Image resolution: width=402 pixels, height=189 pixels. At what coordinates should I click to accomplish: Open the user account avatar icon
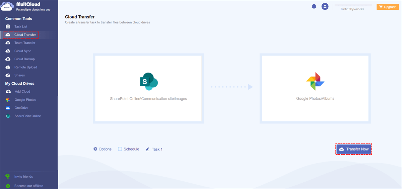tap(325, 6)
